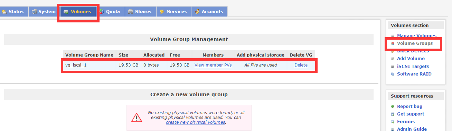Open Software RAID in sidebar
The height and width of the screenshot is (131, 452).
[414, 74]
